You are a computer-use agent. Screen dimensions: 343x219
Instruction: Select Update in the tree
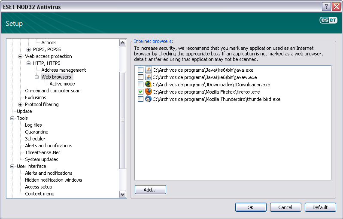click(24, 111)
